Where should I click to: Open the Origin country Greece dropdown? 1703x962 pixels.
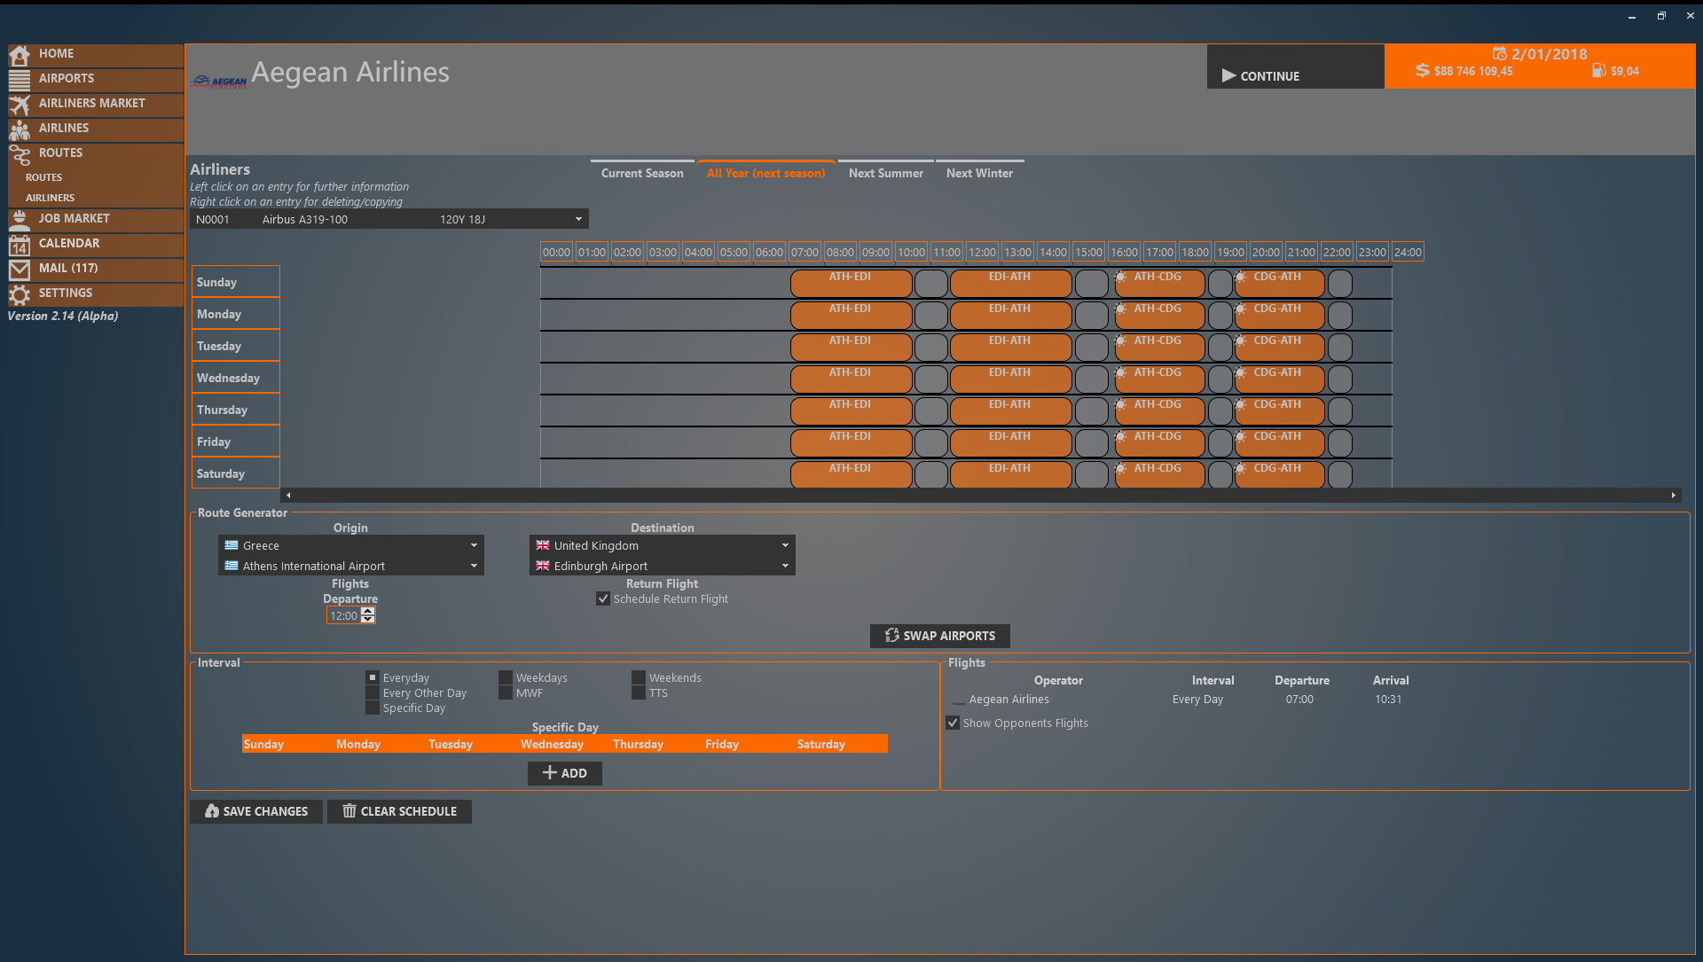click(349, 544)
